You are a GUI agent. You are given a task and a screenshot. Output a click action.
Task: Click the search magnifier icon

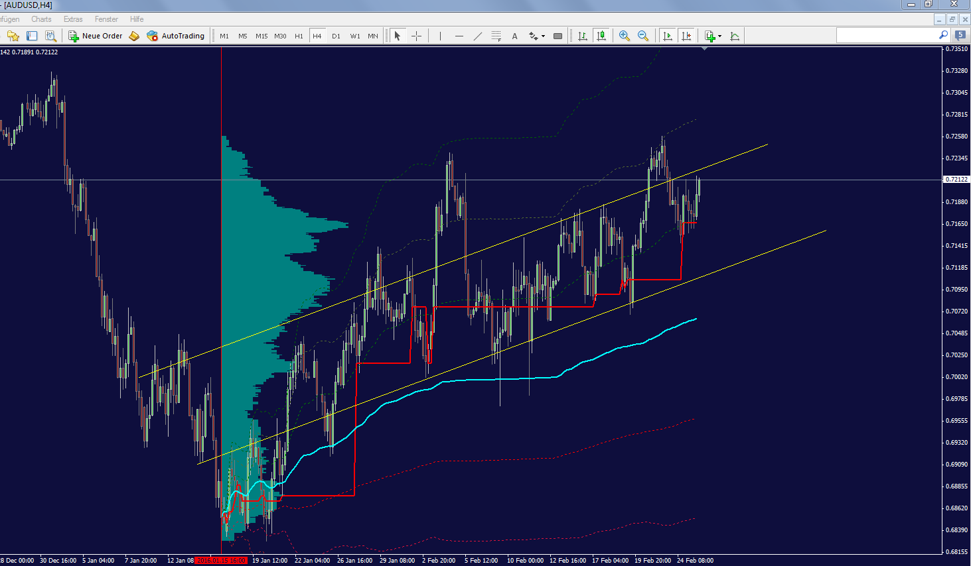click(x=943, y=35)
